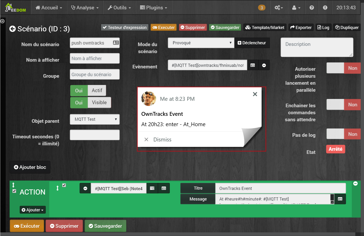Image resolution: width=364 pixels, height=236 pixels.
Task: Delete the action row using minus icon
Action: [x=85, y=188]
